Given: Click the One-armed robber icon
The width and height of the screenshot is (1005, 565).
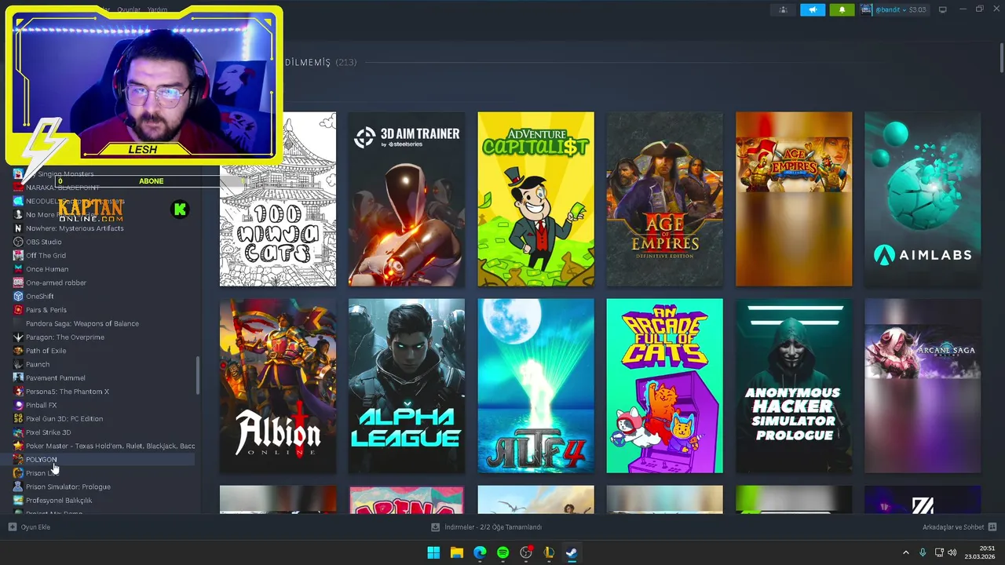Looking at the screenshot, I should 18,282.
